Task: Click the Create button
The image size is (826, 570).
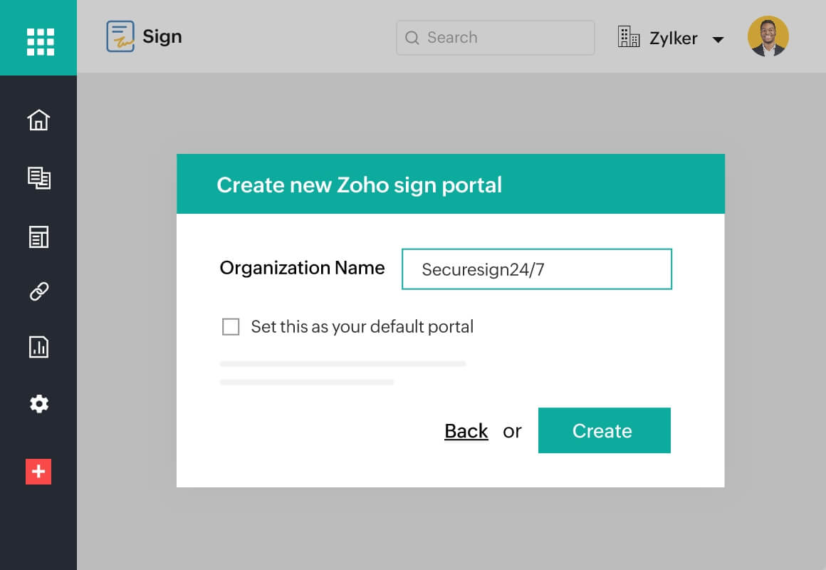Action: (603, 430)
